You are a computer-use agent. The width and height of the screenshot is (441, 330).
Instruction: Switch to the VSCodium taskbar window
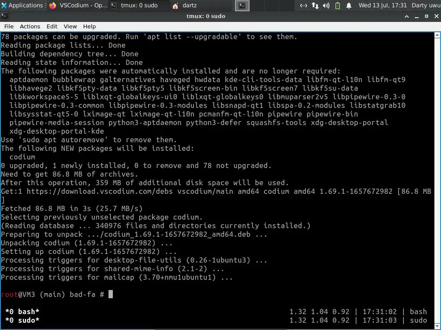tap(78, 5)
